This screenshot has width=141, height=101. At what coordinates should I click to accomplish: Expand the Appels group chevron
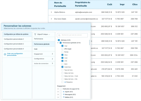click(x=58, y=92)
